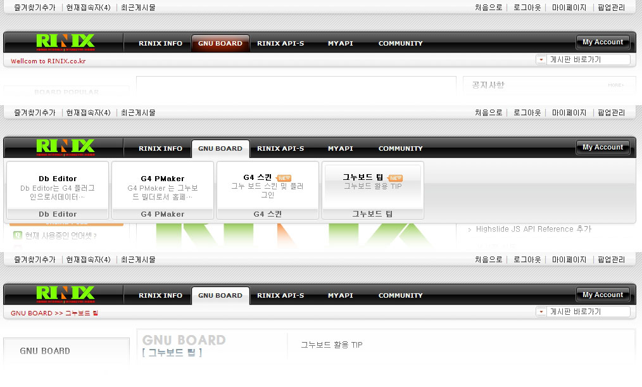
Task: Click My Account button in the Wellcom header
Action: click(603, 42)
